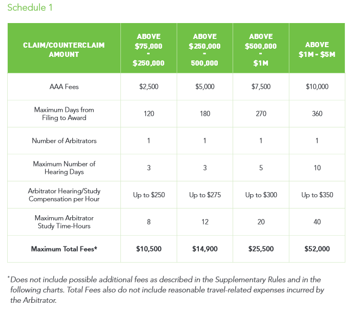Click the $10,000 AAA fee cell
Screen dimensions: 352x311
[317, 87]
